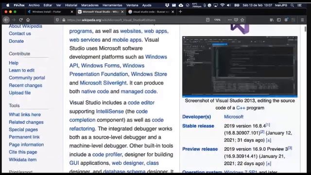Open citation [1] after version 16.8.4
Screen dimensions: 311x175
click(x=268, y=125)
